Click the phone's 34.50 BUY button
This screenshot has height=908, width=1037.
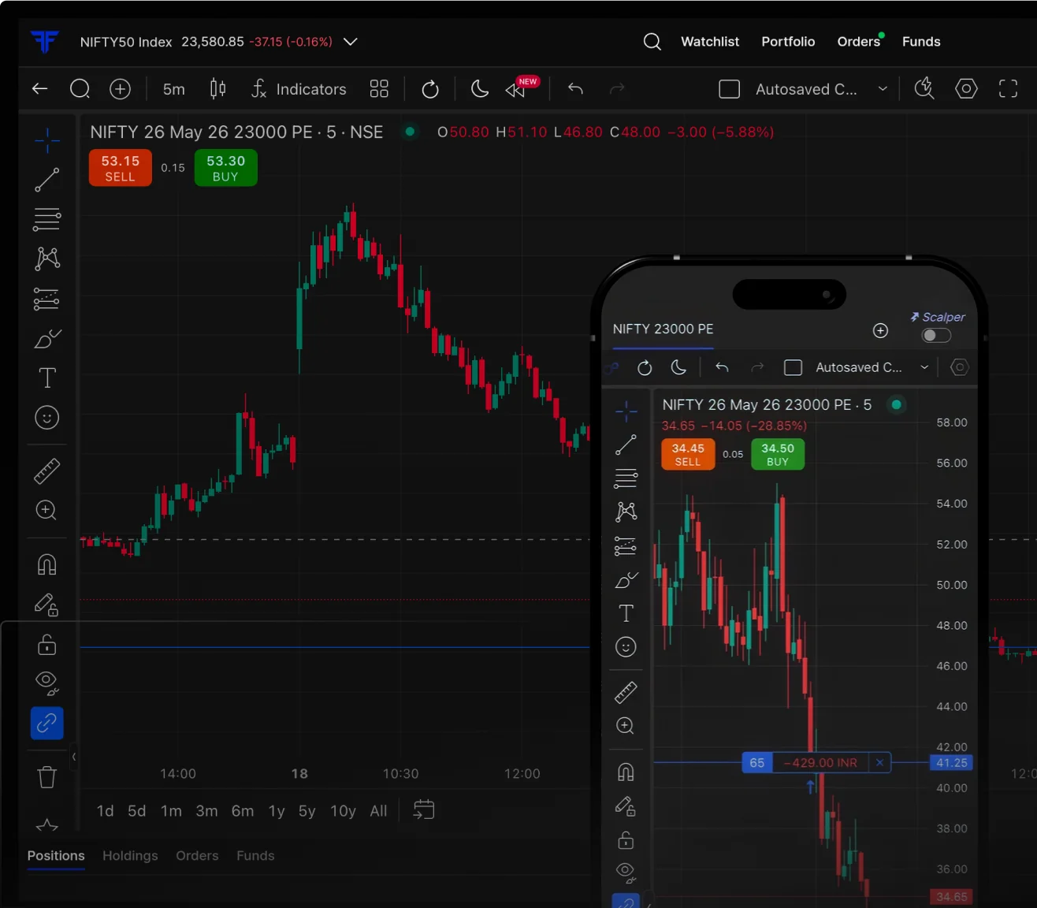777,454
